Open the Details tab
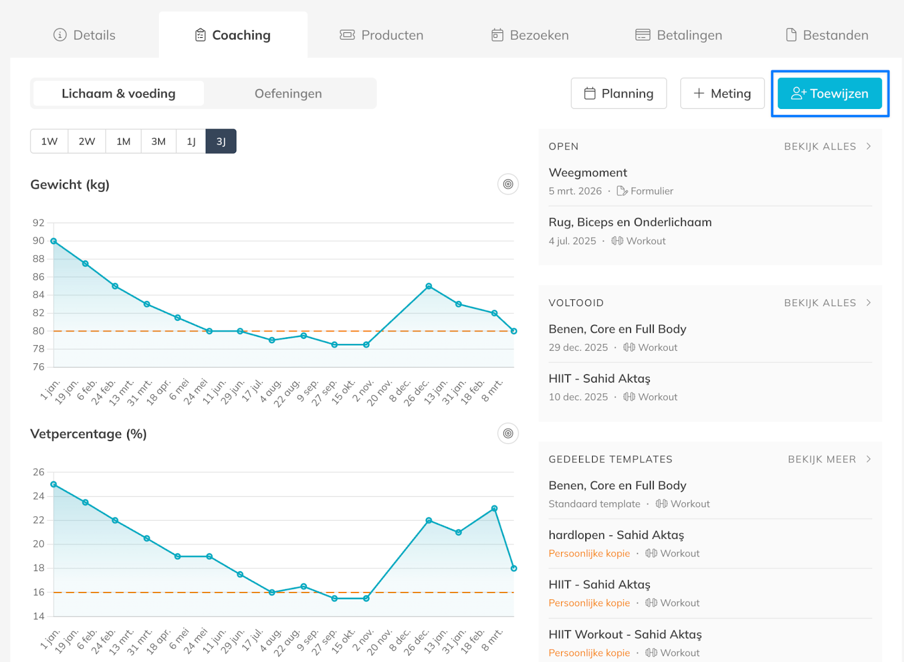This screenshot has width=904, height=662. coord(84,35)
